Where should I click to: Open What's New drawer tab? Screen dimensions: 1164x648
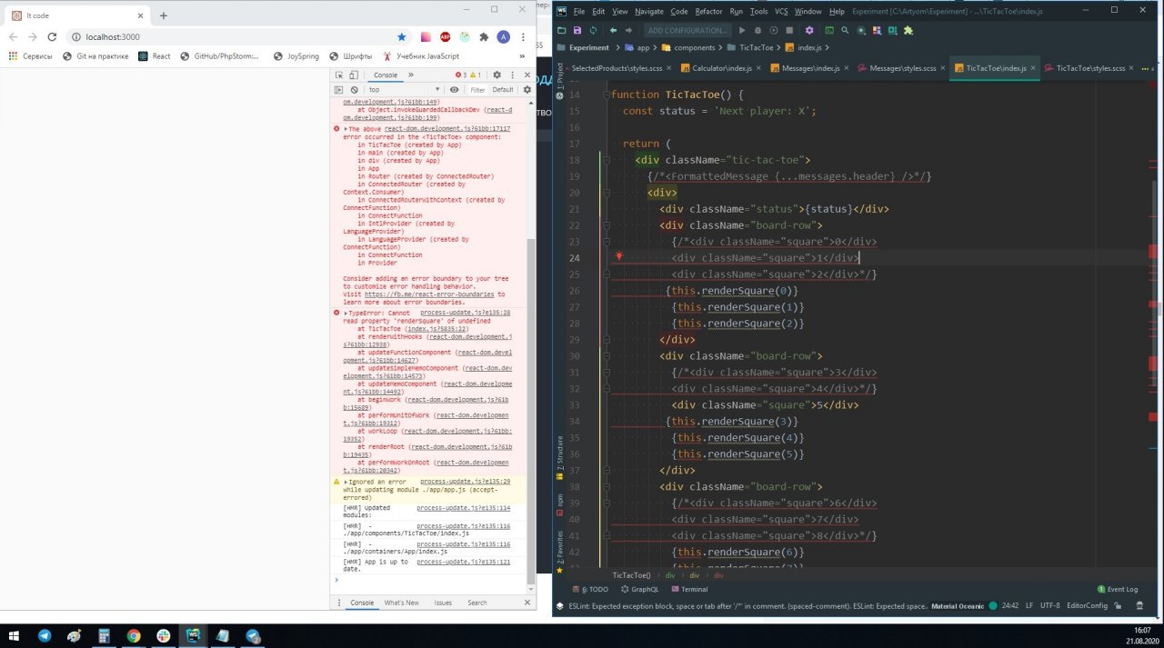pos(401,603)
